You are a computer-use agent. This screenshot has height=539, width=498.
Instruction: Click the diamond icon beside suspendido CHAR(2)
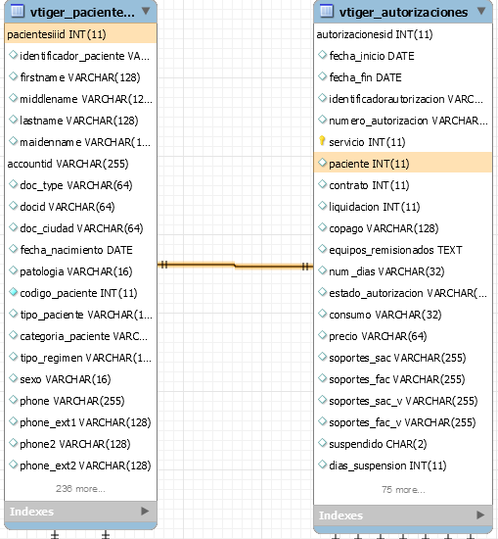322,443
